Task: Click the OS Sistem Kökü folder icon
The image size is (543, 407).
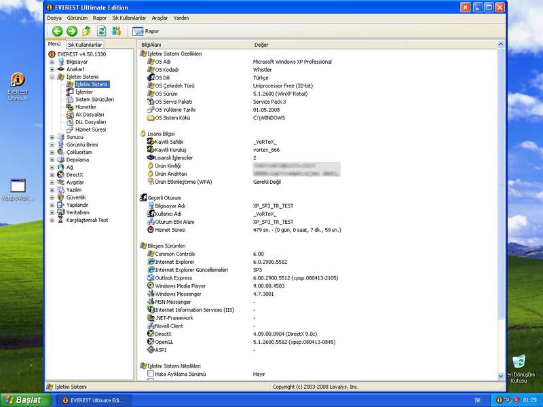Action: [151, 117]
